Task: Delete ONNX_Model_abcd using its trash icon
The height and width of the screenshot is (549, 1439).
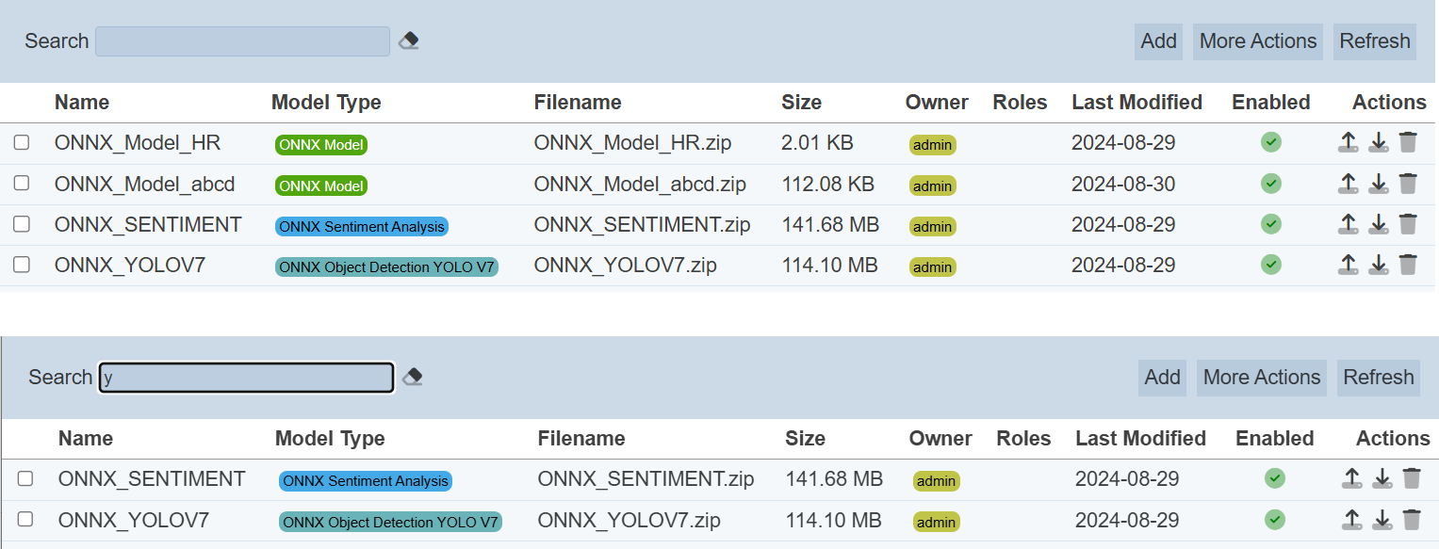Action: tap(1408, 184)
